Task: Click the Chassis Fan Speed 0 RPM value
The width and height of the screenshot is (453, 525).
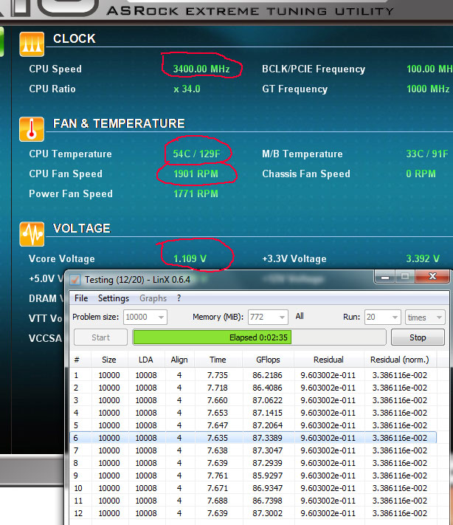Action: coord(421,174)
